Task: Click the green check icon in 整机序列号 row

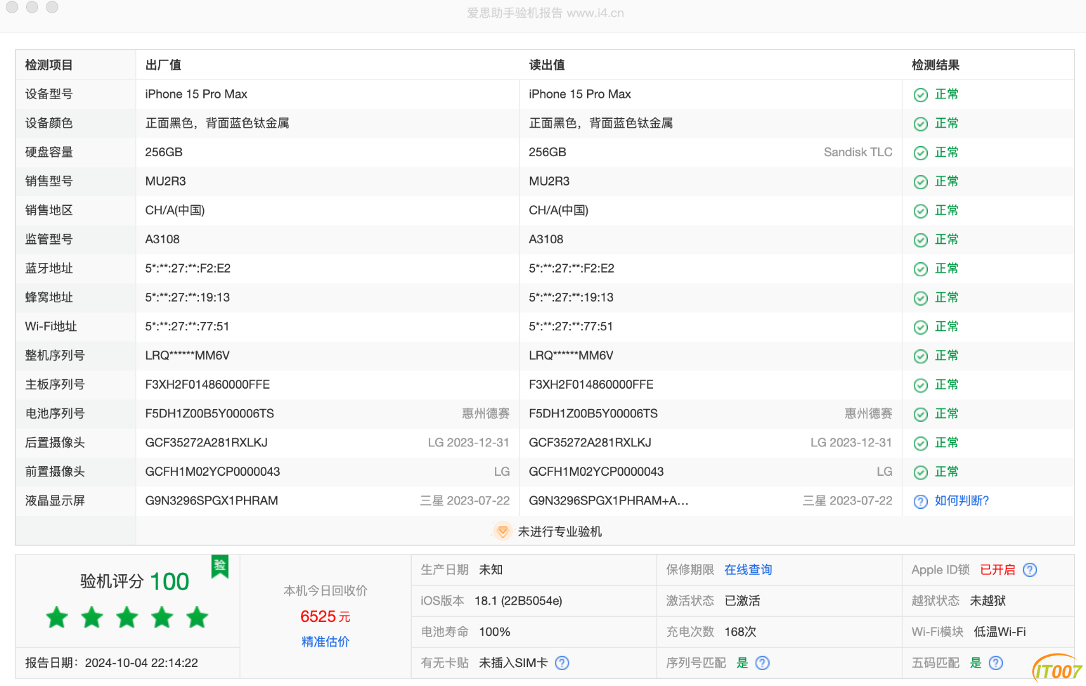Action: [x=920, y=356]
